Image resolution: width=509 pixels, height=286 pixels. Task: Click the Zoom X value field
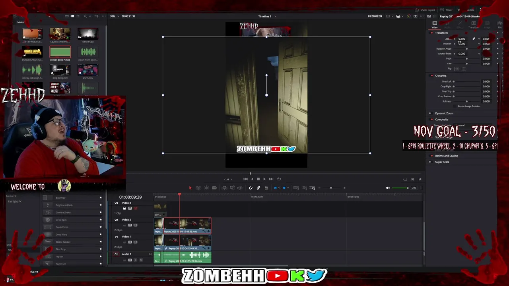(462, 39)
